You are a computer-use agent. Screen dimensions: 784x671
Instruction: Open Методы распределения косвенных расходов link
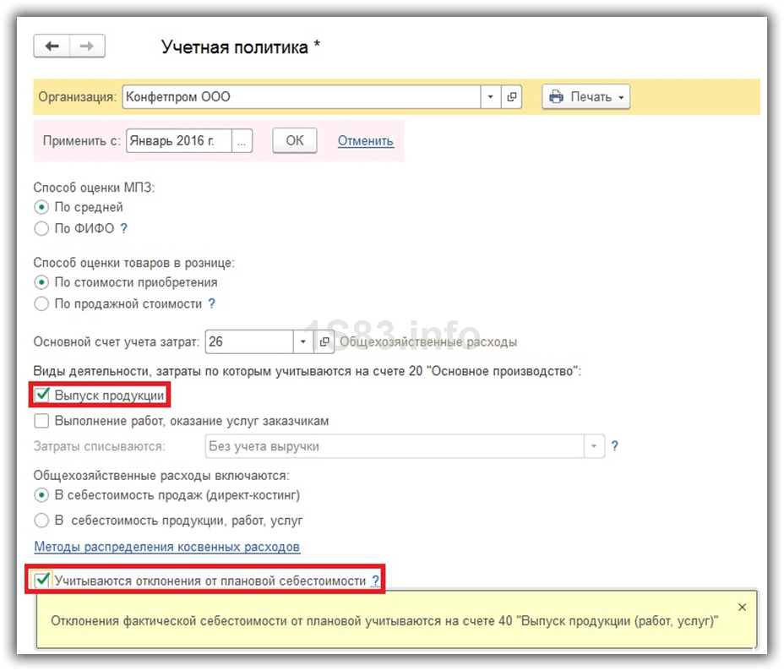[x=166, y=547]
